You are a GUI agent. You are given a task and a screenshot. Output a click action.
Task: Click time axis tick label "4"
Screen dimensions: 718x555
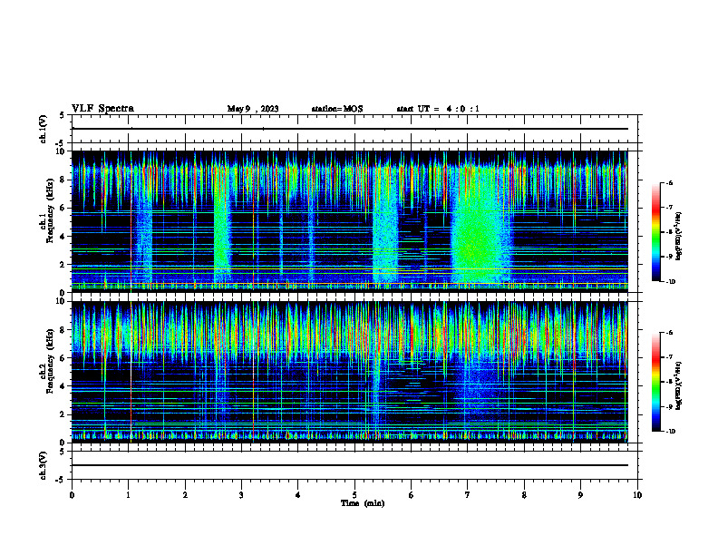(297, 495)
